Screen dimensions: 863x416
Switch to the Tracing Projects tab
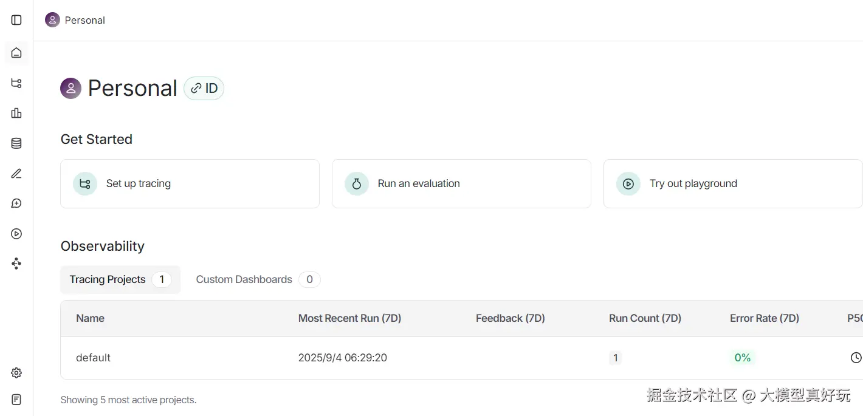(120, 279)
